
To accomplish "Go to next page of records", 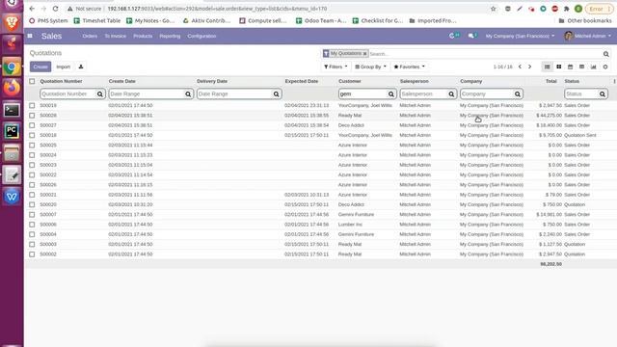I will click(529, 67).
